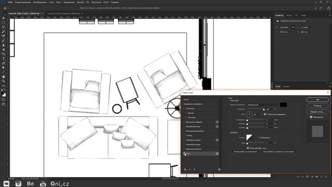Open the Фильтр menu

coord(80,2)
